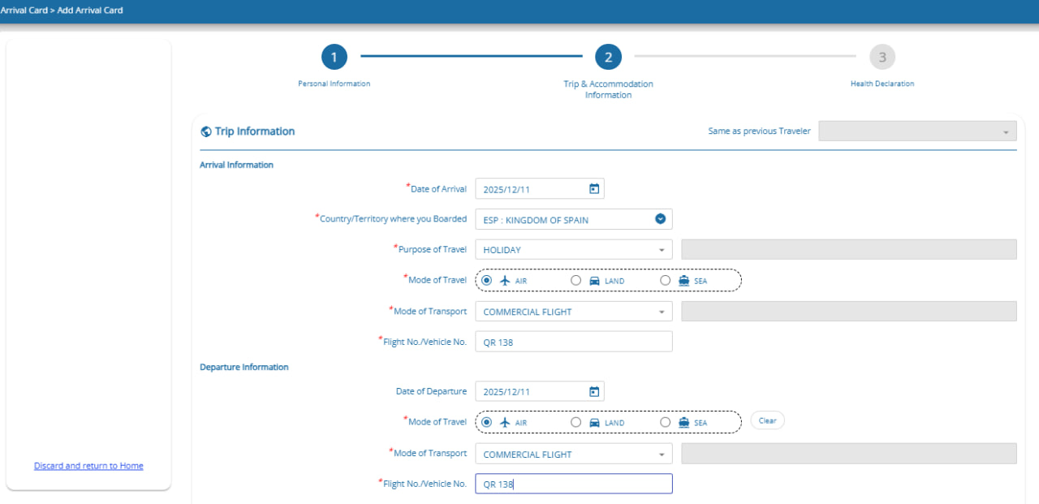
Task: Click the globe icon beside Trip Information
Action: coord(206,131)
